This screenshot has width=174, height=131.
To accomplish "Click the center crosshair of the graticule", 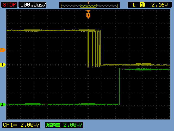I will [88, 65].
